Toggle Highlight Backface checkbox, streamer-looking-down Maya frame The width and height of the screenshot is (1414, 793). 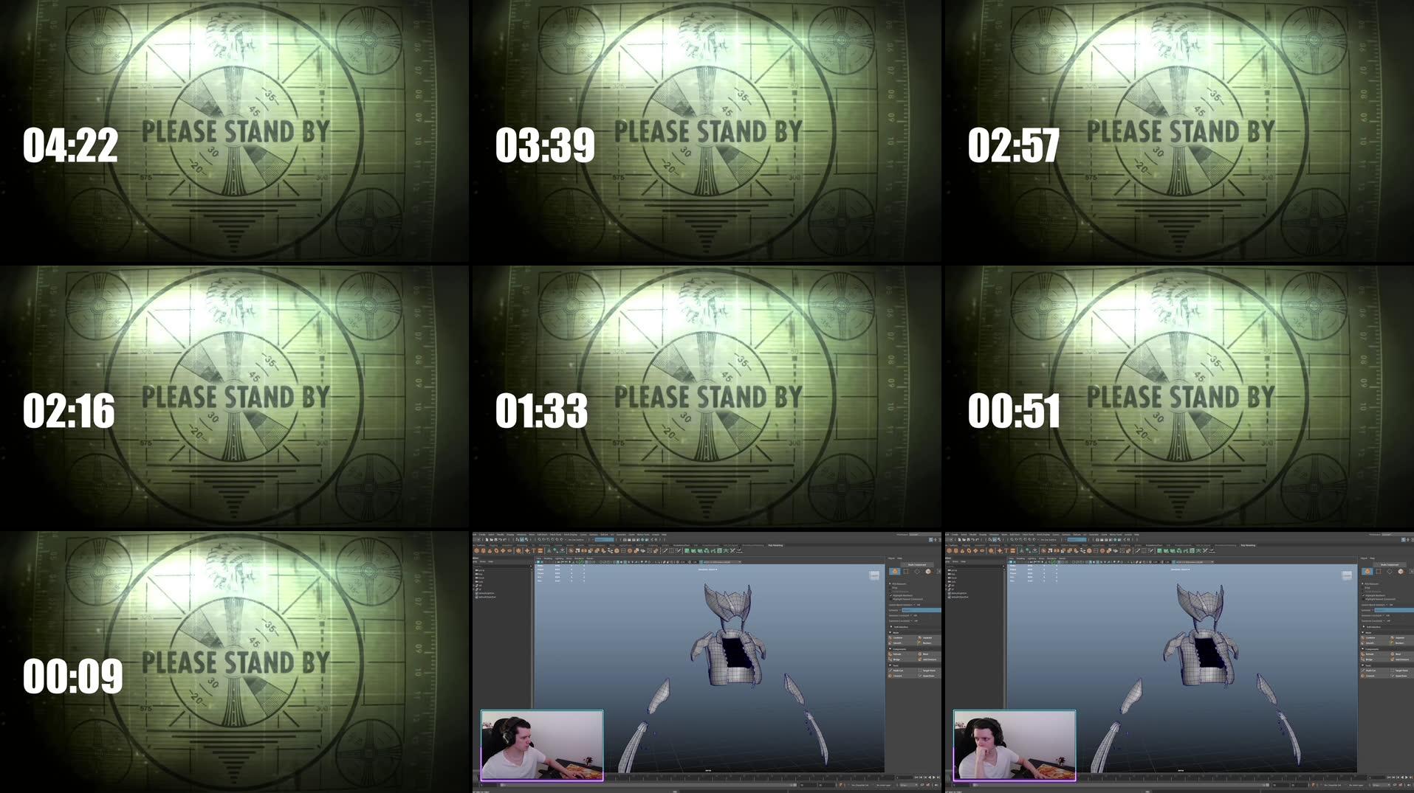pyautogui.click(x=890, y=595)
